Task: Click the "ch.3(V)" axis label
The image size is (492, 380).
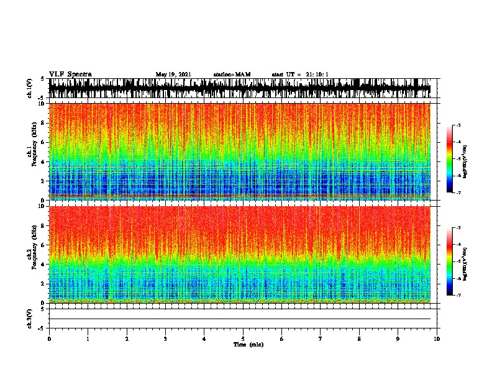Action: pyautogui.click(x=30, y=319)
